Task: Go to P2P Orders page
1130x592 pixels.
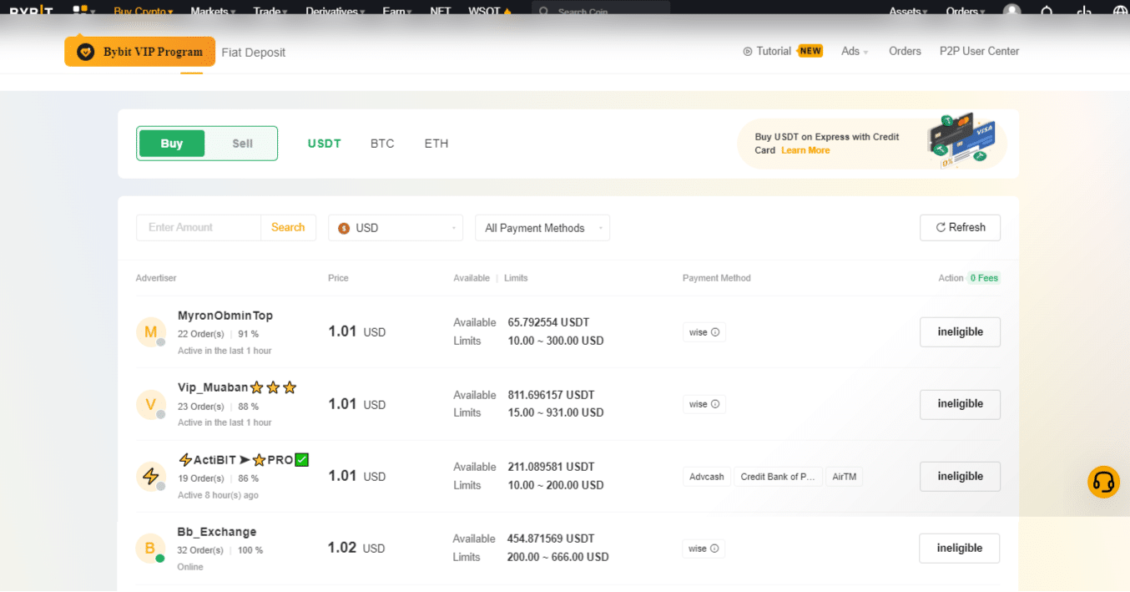Action: [905, 51]
